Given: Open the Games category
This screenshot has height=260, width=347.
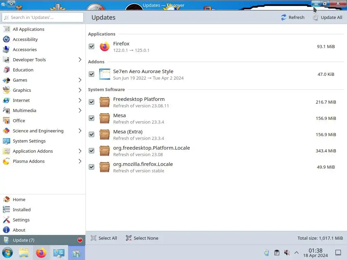Looking at the screenshot, I should click(42, 80).
